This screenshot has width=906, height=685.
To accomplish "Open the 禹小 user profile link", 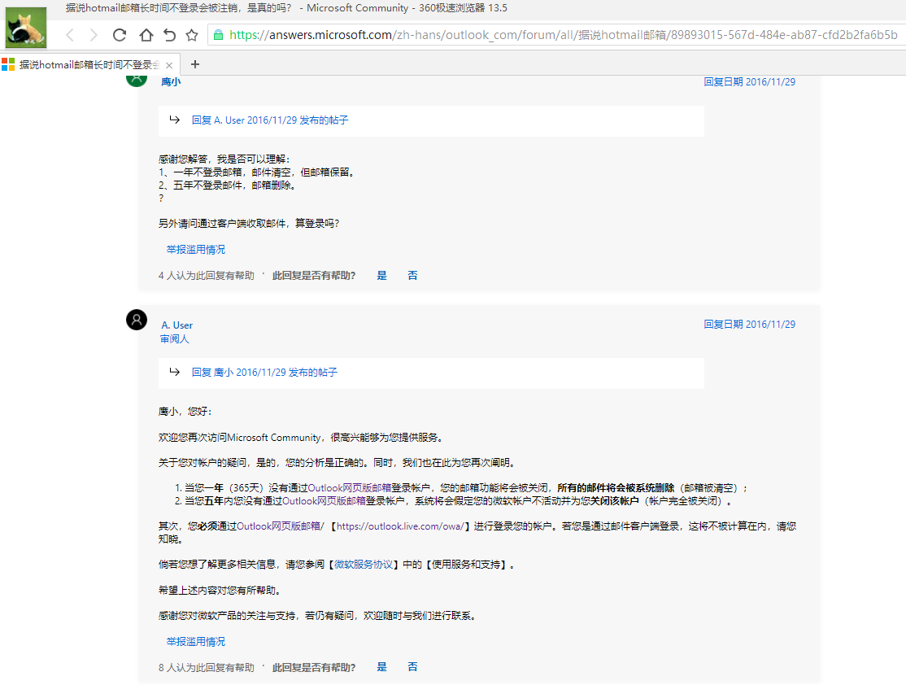I will point(171,82).
